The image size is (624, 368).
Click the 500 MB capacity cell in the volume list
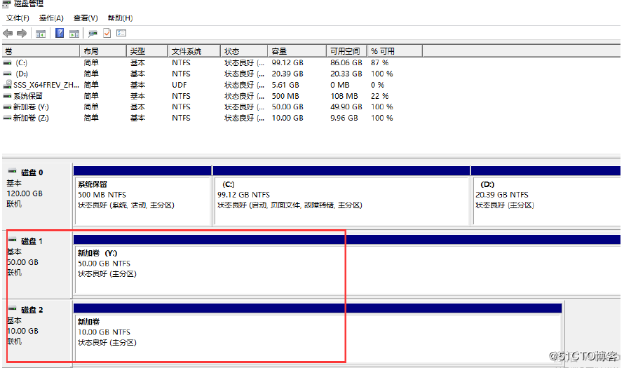coord(285,96)
